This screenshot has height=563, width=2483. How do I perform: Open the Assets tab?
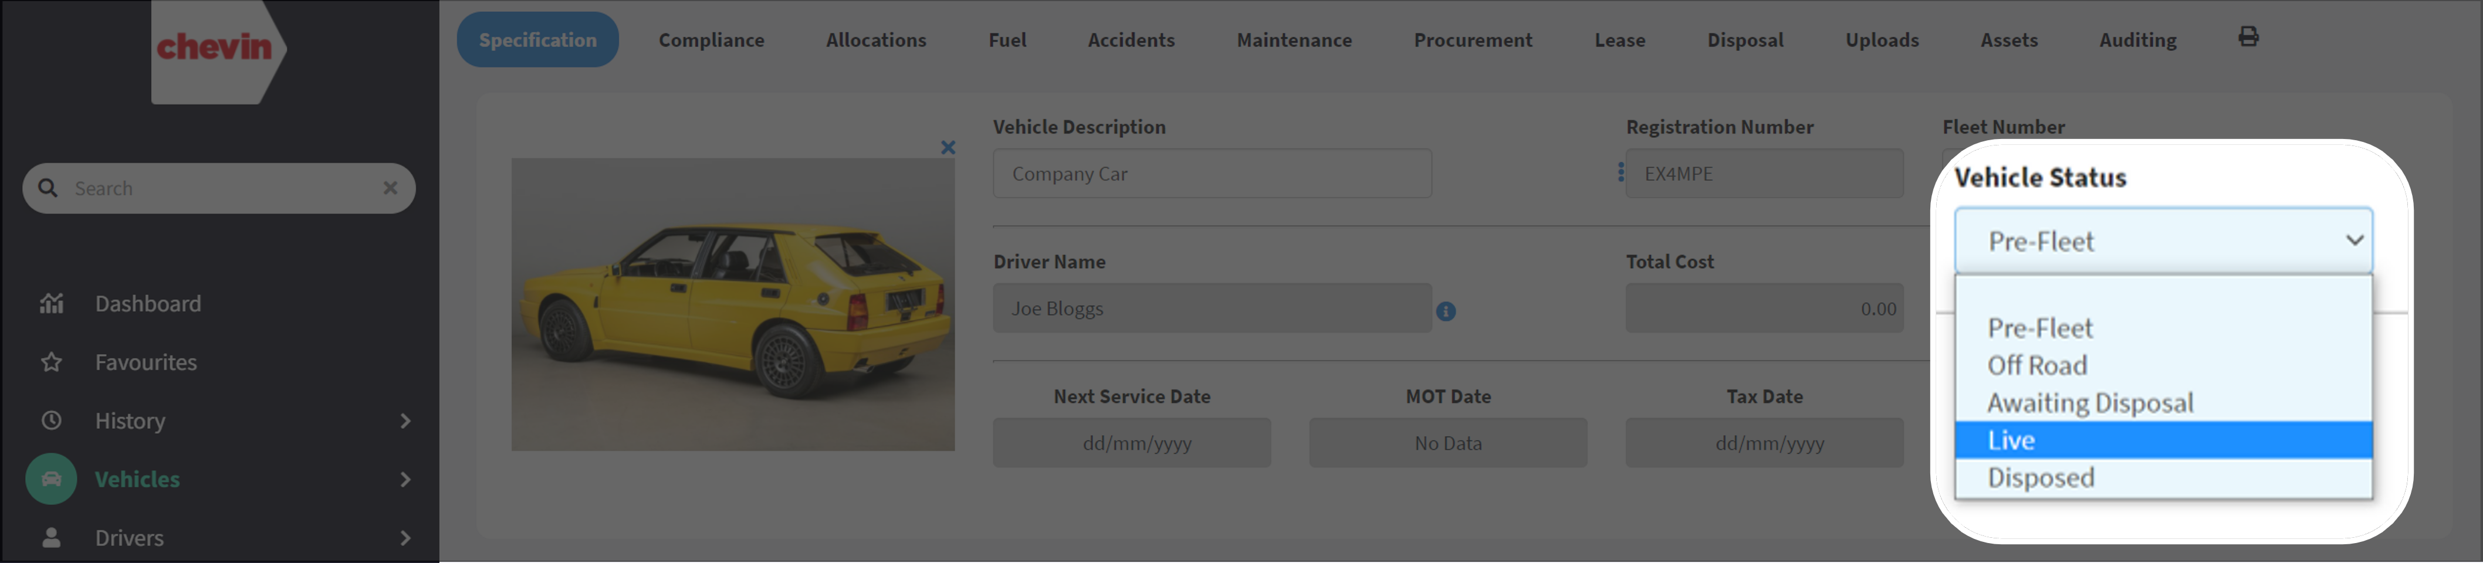tap(2010, 39)
